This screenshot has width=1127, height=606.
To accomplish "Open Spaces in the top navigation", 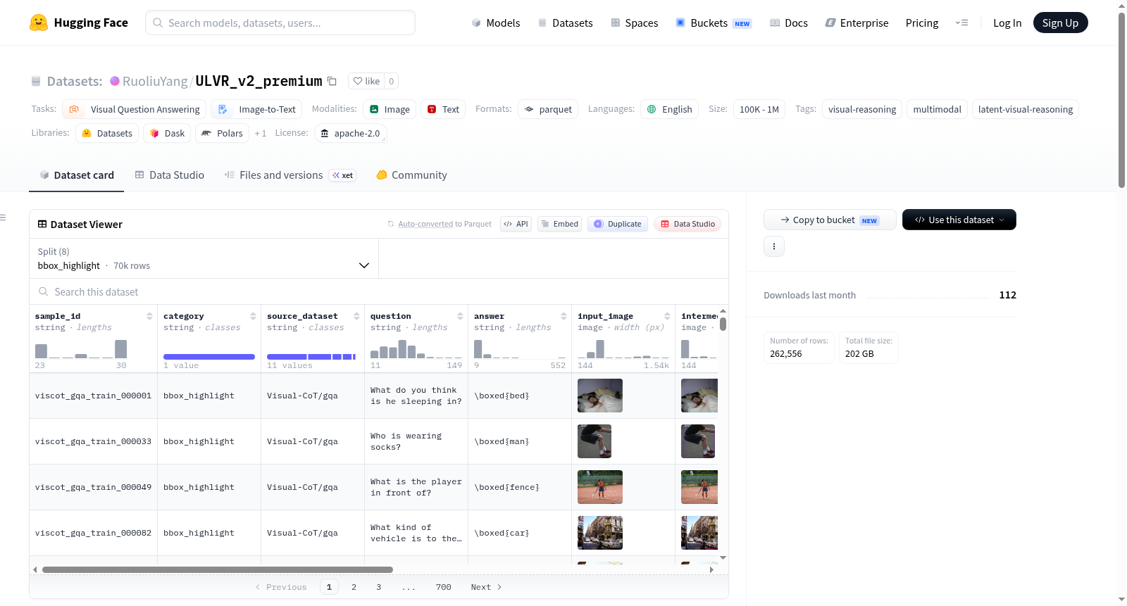I will tap(635, 23).
